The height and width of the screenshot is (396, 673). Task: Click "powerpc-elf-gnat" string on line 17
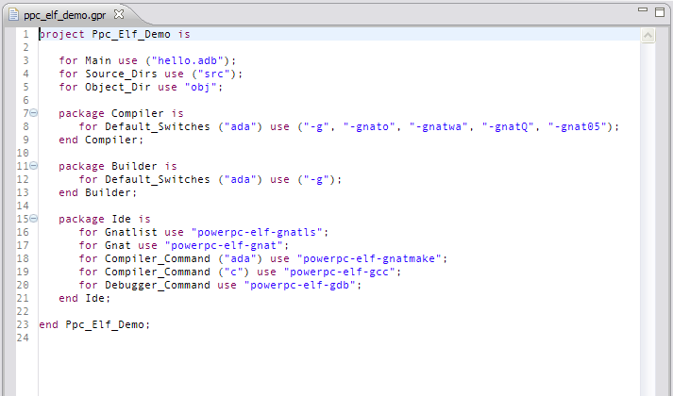tap(224, 245)
